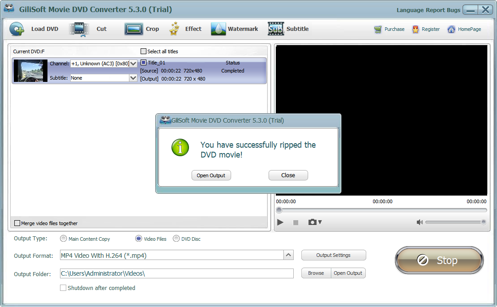Open the Watermark tool label
Screen dimensions: 497x307
[x=243, y=29]
